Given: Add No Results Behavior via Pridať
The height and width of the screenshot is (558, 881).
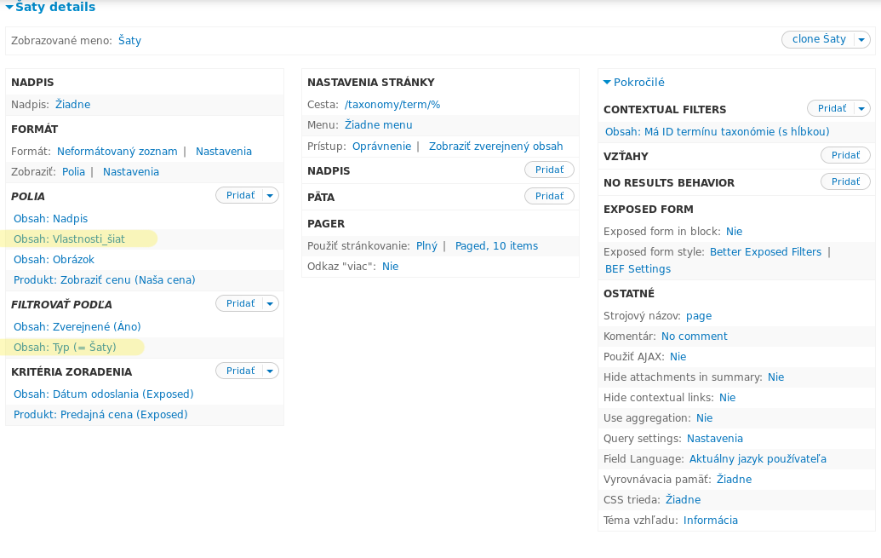Looking at the screenshot, I should click(844, 181).
